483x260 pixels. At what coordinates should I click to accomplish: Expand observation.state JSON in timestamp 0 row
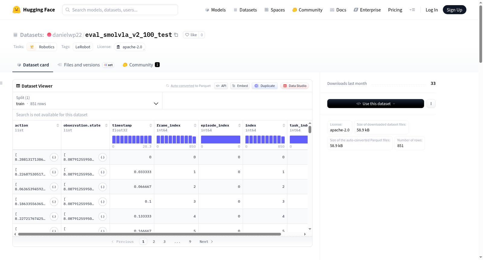tap(103, 157)
